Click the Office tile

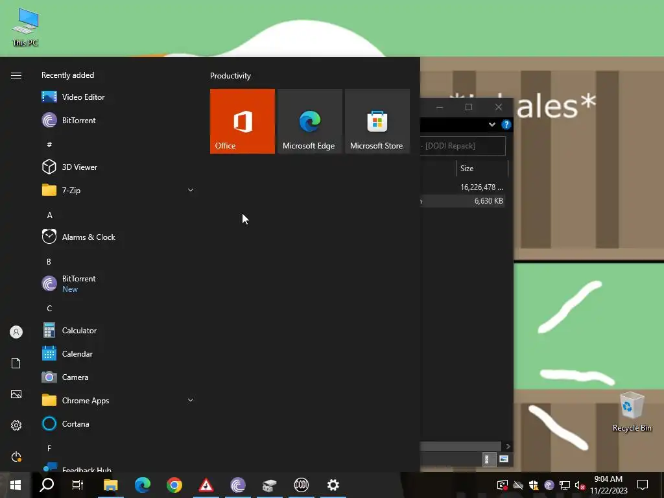point(243,121)
